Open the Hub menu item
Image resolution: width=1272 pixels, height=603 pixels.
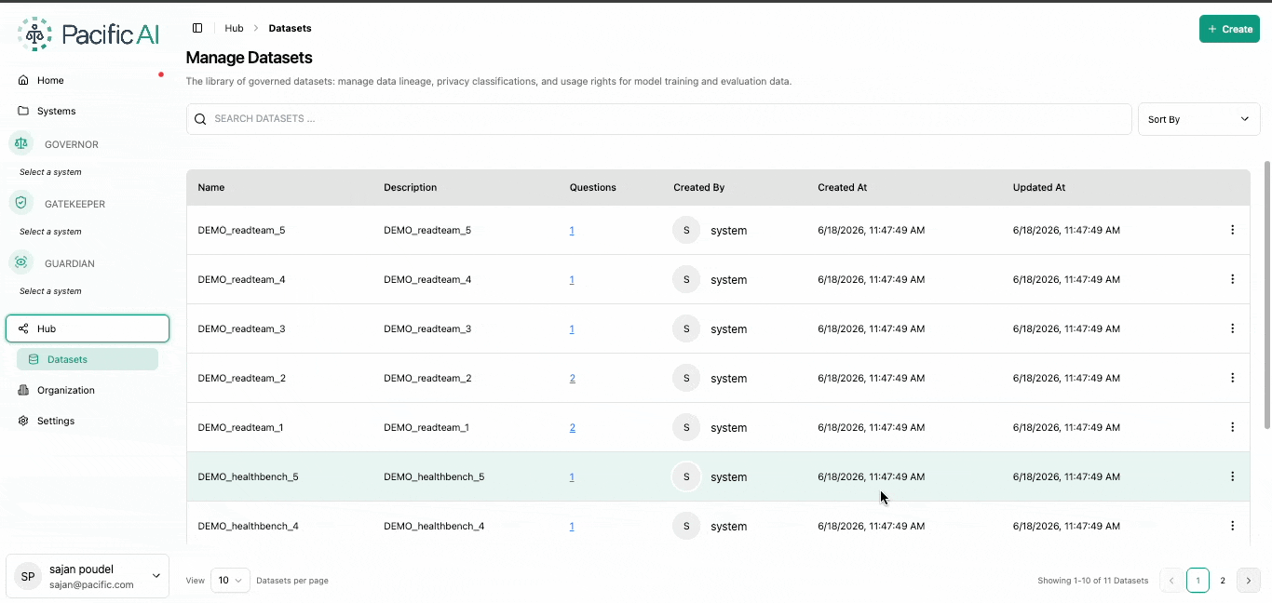pyautogui.click(x=88, y=328)
